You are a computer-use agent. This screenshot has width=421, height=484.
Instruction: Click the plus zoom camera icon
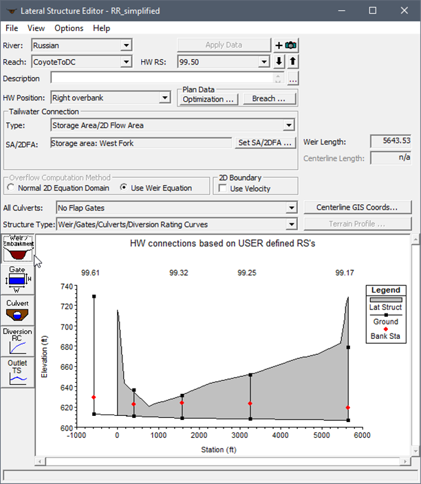[286, 45]
